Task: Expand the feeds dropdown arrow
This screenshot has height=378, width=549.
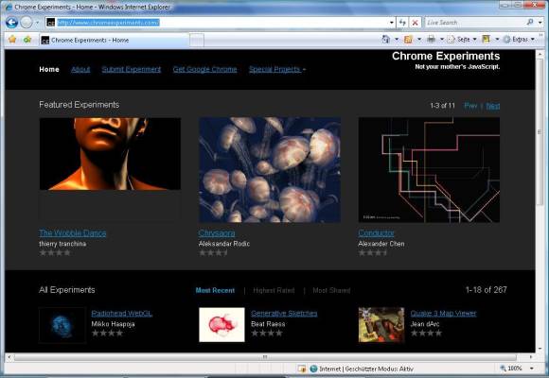Action: [x=419, y=40]
